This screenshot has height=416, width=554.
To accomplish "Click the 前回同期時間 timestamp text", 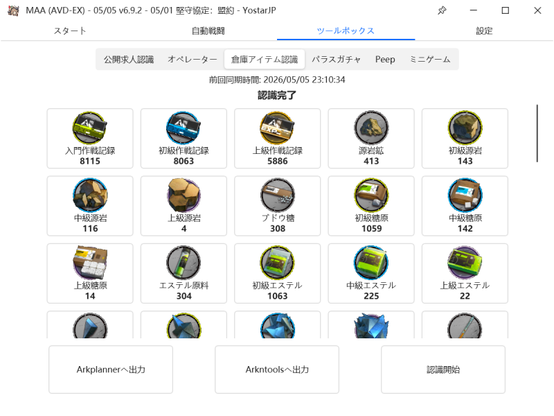I will point(277,80).
